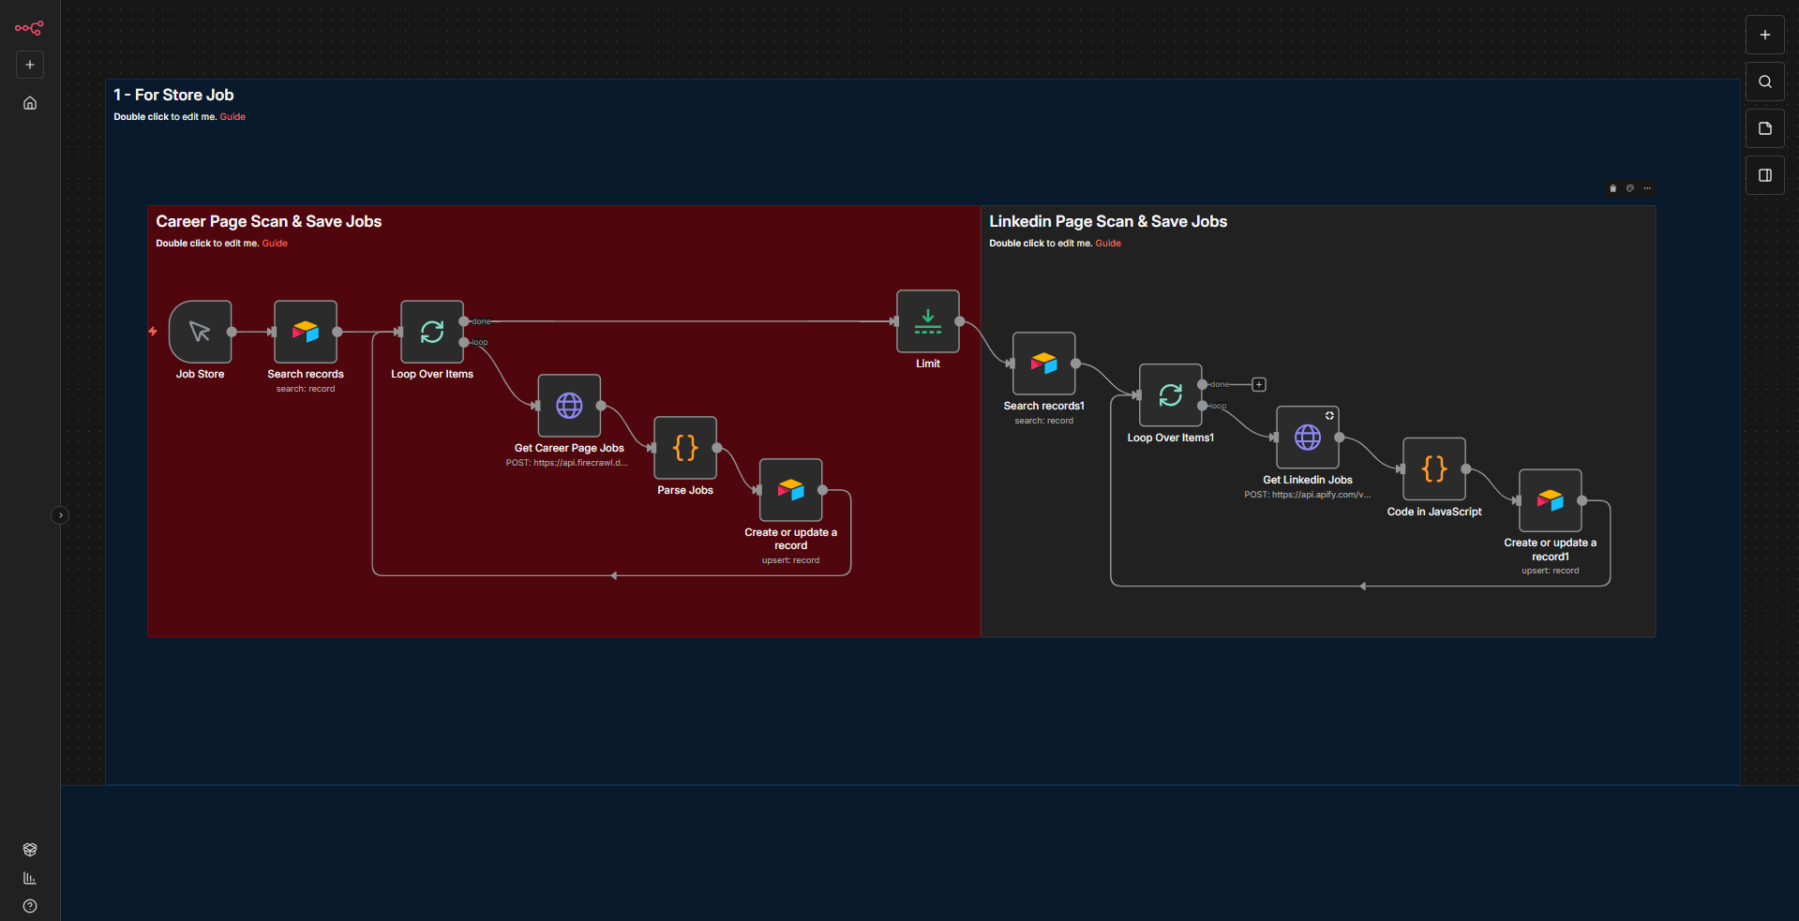Change sticky note color with the palette icon
Image resolution: width=1799 pixels, height=921 pixels.
pos(1629,188)
